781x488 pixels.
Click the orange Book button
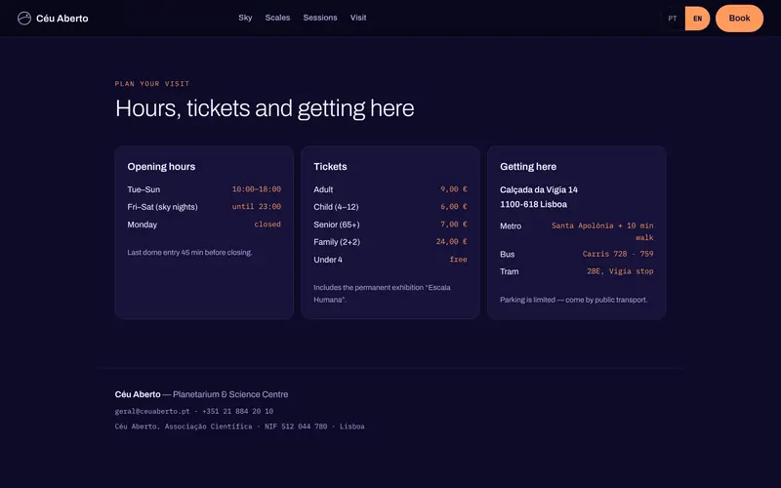click(739, 19)
